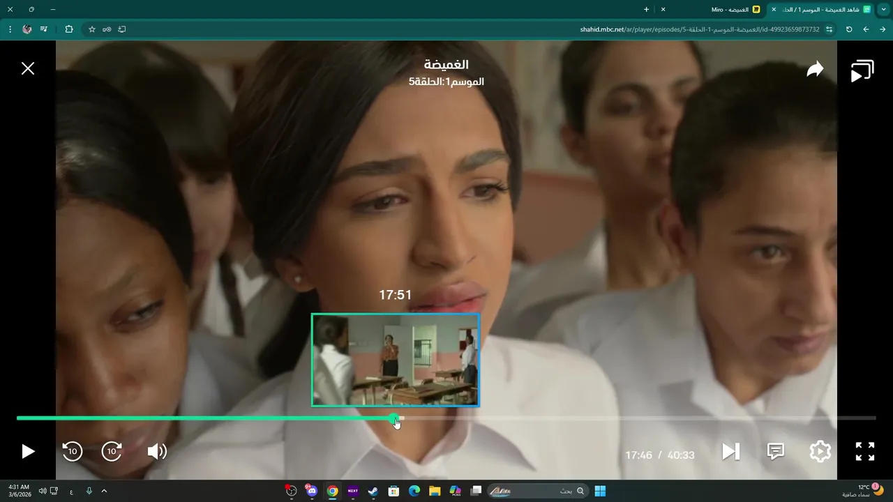
Task: Seek to a later point on the timeline
Action: 640,418
